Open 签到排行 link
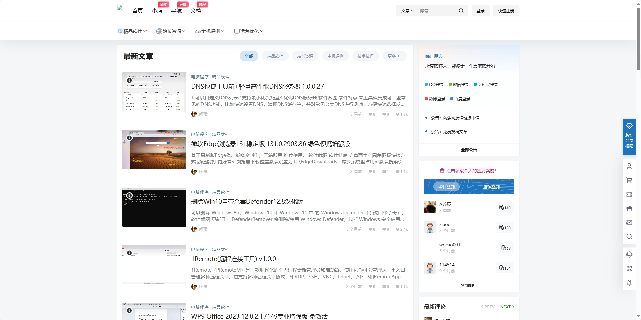 pos(469,285)
